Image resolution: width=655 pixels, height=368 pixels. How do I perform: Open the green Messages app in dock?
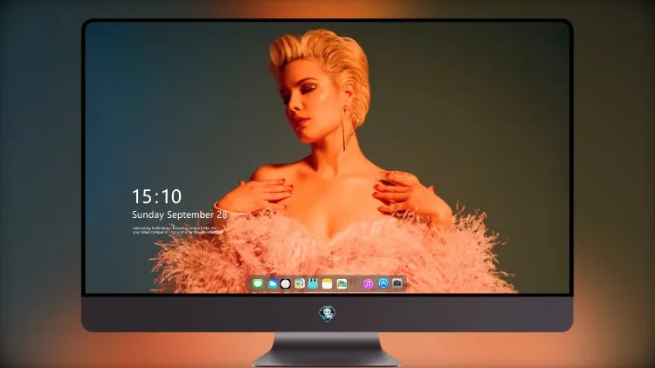(x=258, y=284)
